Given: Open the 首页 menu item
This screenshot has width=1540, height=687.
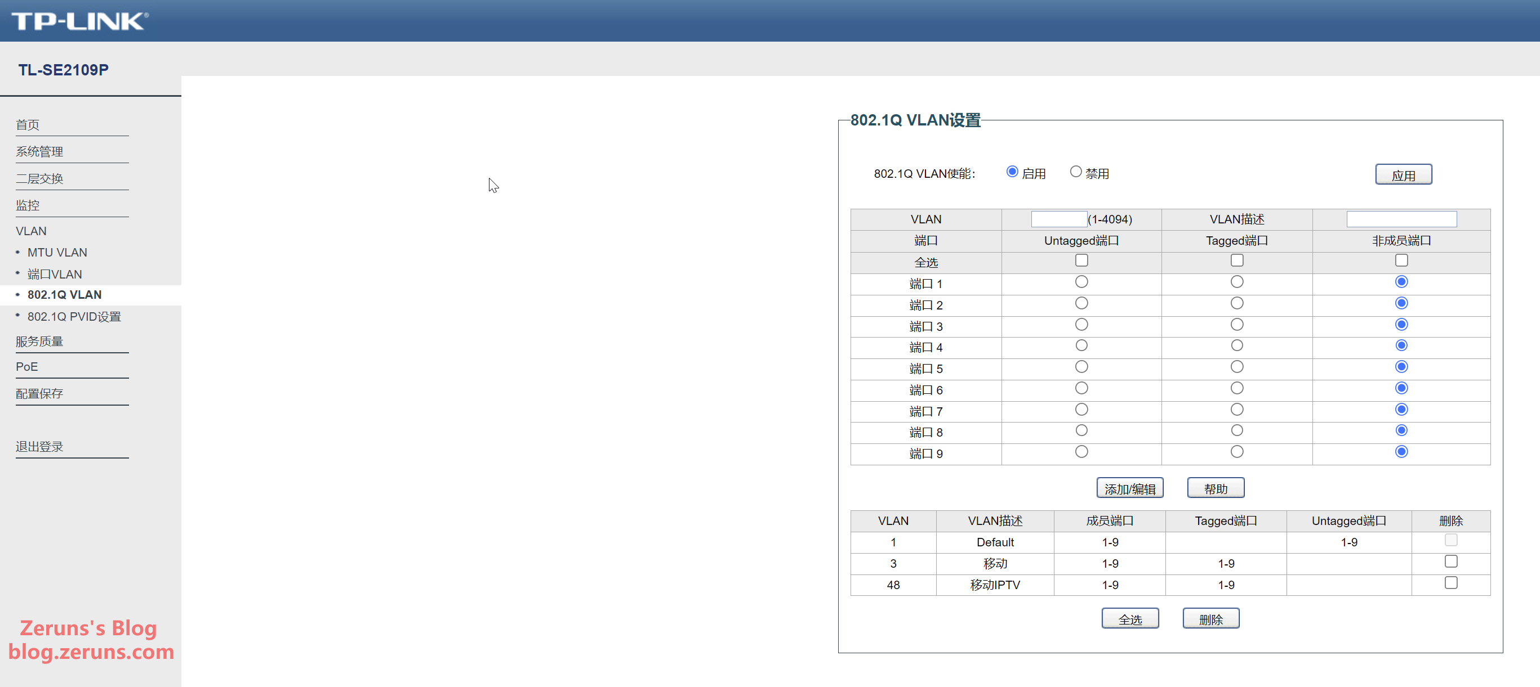Looking at the screenshot, I should (x=28, y=125).
